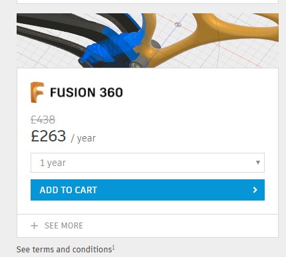Click the arrow icon on Add to Cart
The height and width of the screenshot is (257, 286).
click(255, 190)
